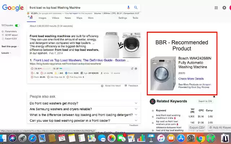Viewport: 231px width, 144px height.
Task: Star the 'best front load washing machine in india' keyword
Action: [x=153, y=117]
